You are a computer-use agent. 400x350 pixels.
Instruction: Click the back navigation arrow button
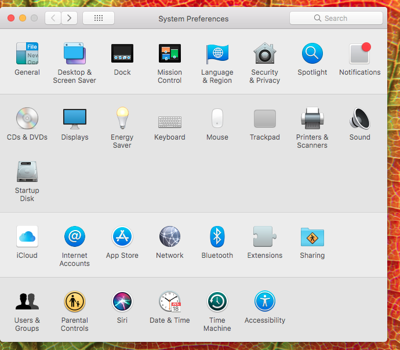[x=53, y=18]
